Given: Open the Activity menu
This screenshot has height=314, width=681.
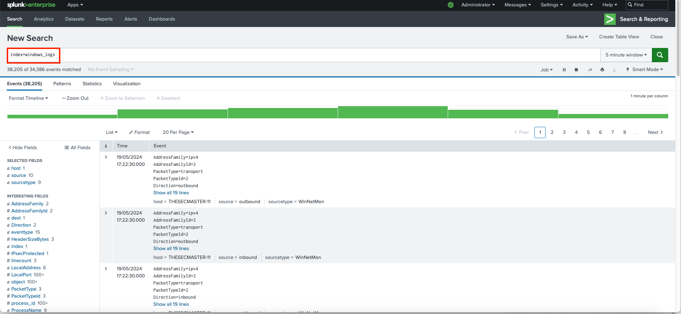Looking at the screenshot, I should [583, 5].
